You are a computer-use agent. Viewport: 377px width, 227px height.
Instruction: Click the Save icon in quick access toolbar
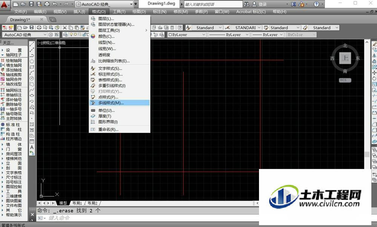coord(31,4)
